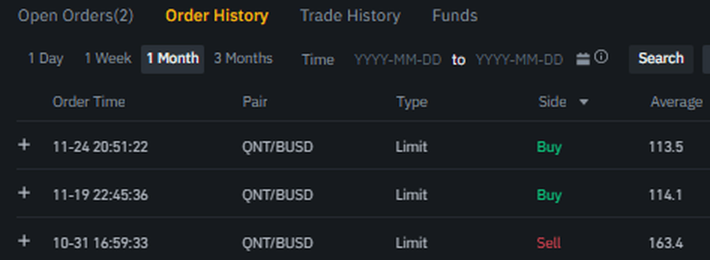Open the Trade History tab
Viewport: 710px width, 260px height.
[350, 16]
